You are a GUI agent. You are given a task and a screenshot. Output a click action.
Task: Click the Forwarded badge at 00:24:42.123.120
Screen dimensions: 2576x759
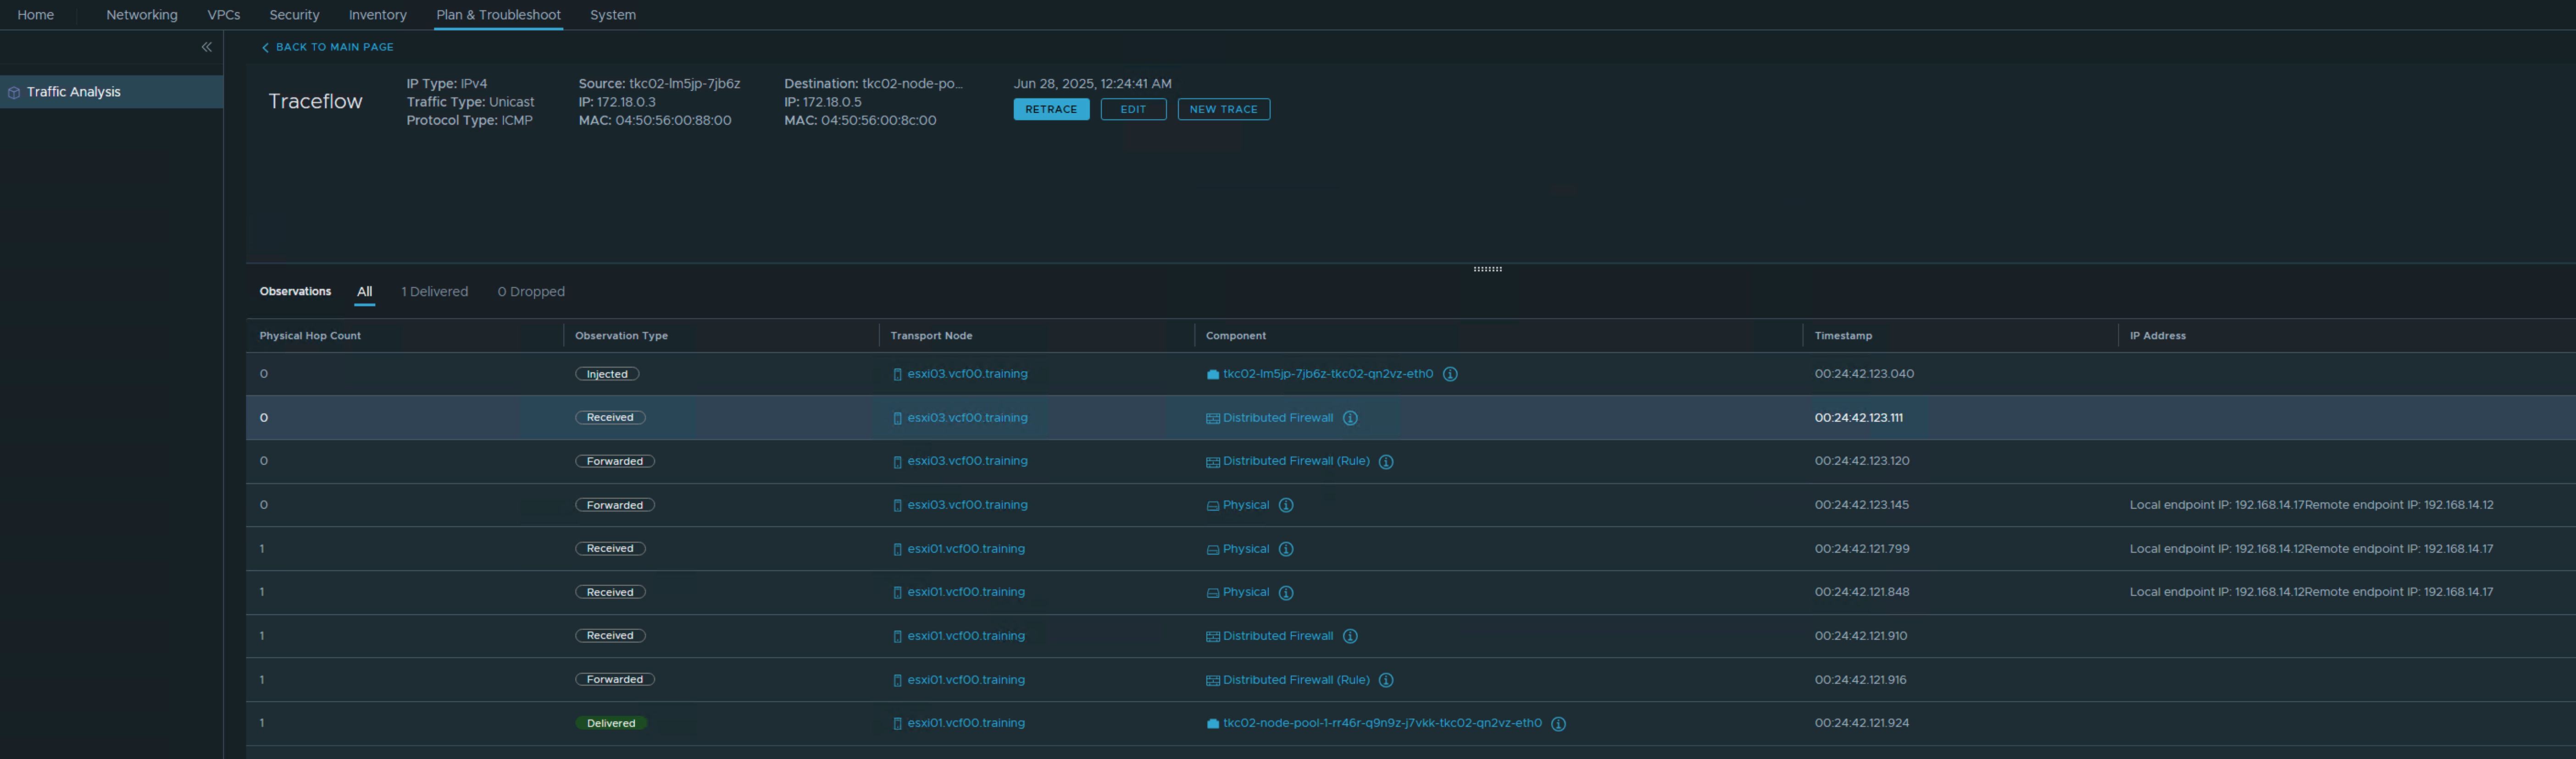[x=615, y=462]
